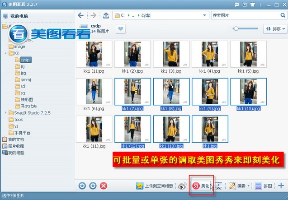Expand SnagIt Studio 7.2.5 folder
This screenshot has width=288, height=200.
click(6, 113)
